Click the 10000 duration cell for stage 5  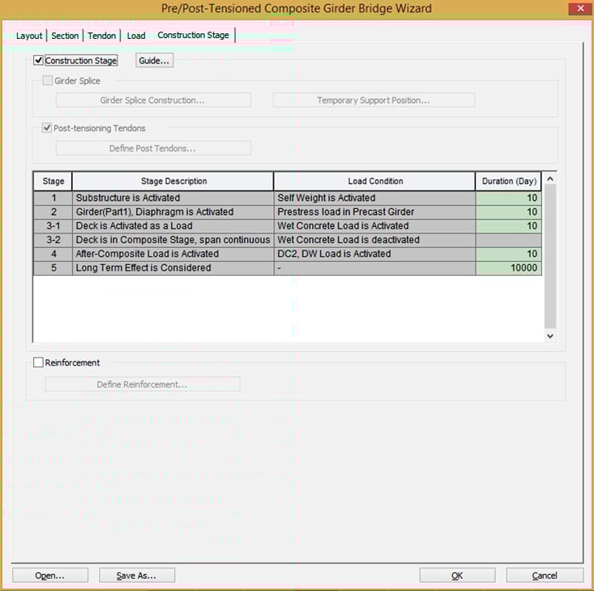(508, 268)
